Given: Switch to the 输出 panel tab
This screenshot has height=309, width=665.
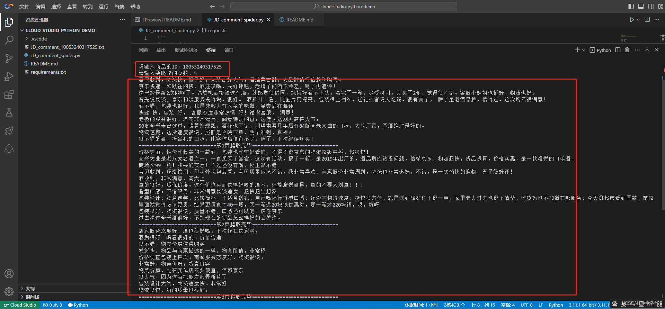Looking at the screenshot, I should point(161,50).
